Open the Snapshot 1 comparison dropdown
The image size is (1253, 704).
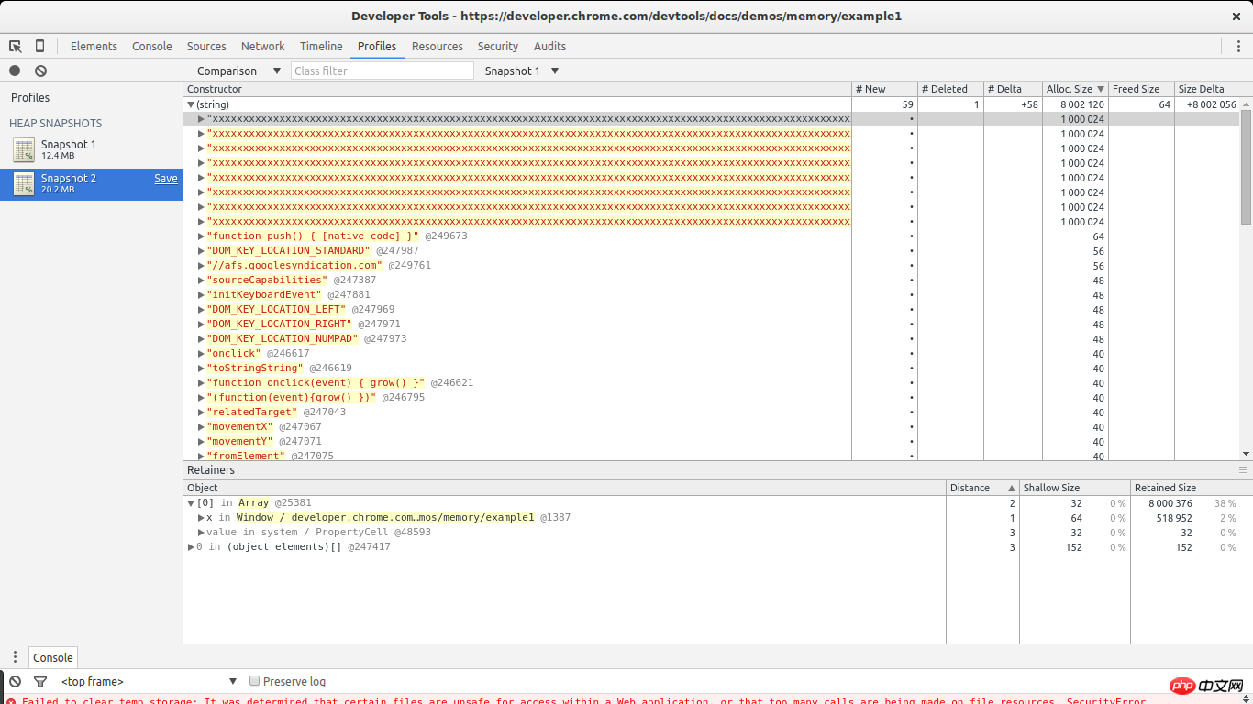point(521,71)
